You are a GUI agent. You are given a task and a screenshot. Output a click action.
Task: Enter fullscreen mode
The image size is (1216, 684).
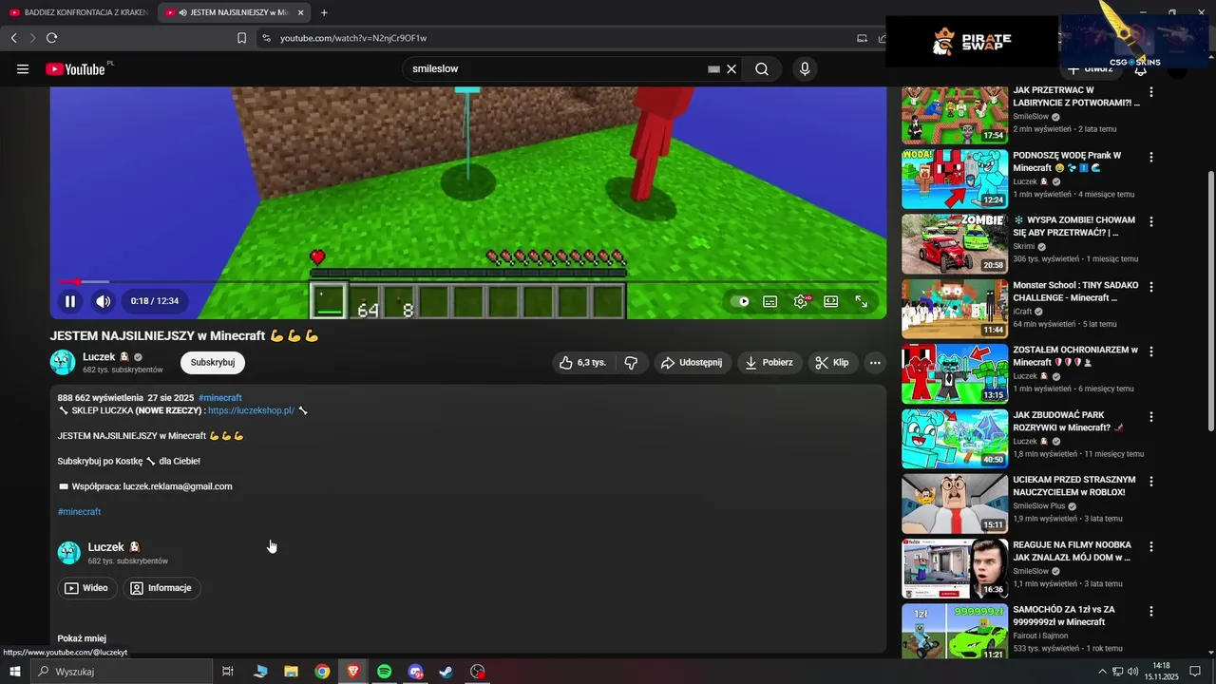click(x=862, y=301)
